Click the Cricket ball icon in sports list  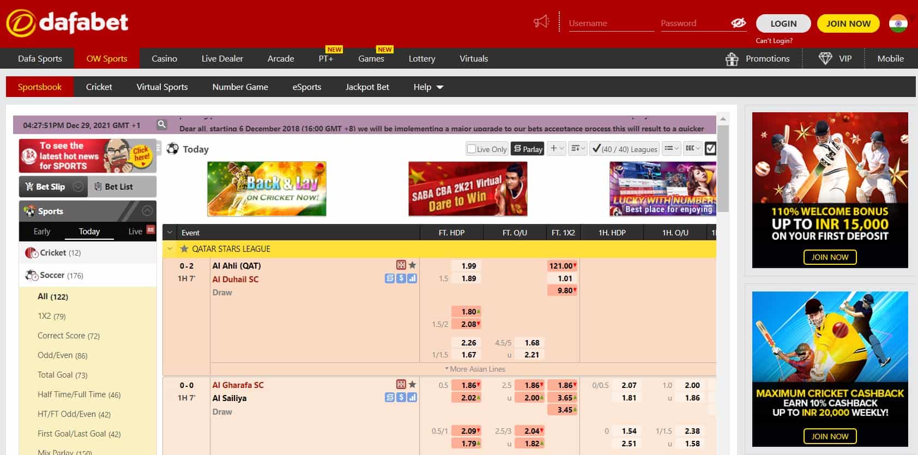(31, 253)
